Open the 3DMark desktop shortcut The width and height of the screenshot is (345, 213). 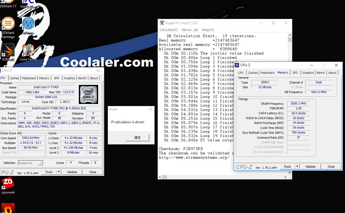point(8,52)
